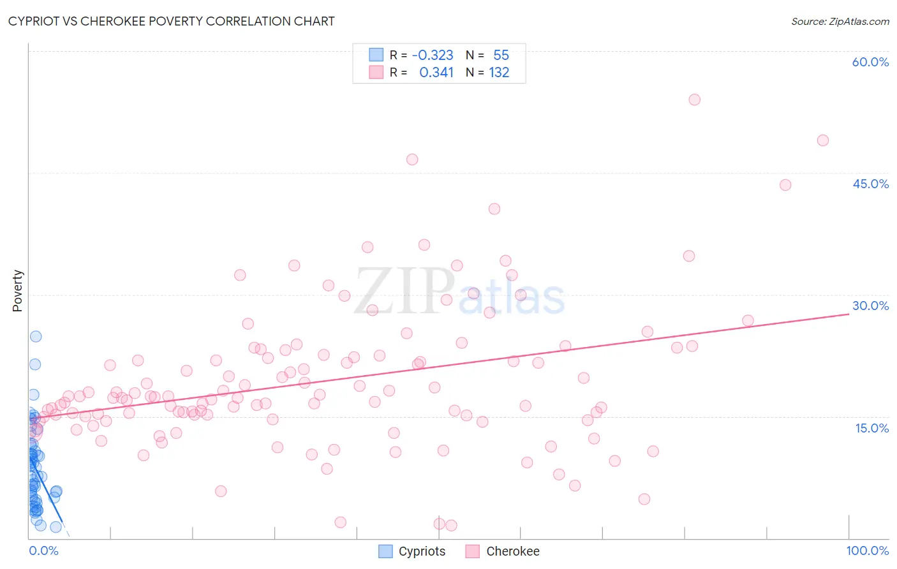Click the ZIPatlas watermark in chart center

click(x=459, y=292)
